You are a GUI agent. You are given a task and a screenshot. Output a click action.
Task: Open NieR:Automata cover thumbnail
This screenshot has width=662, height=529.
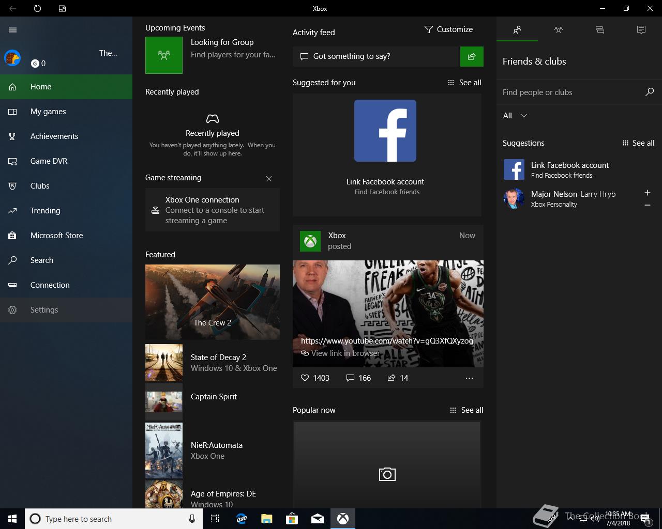[x=164, y=450]
